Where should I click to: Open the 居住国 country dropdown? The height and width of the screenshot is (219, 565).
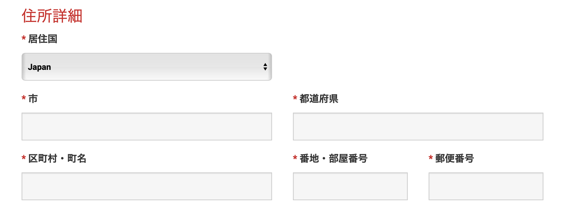click(x=146, y=67)
